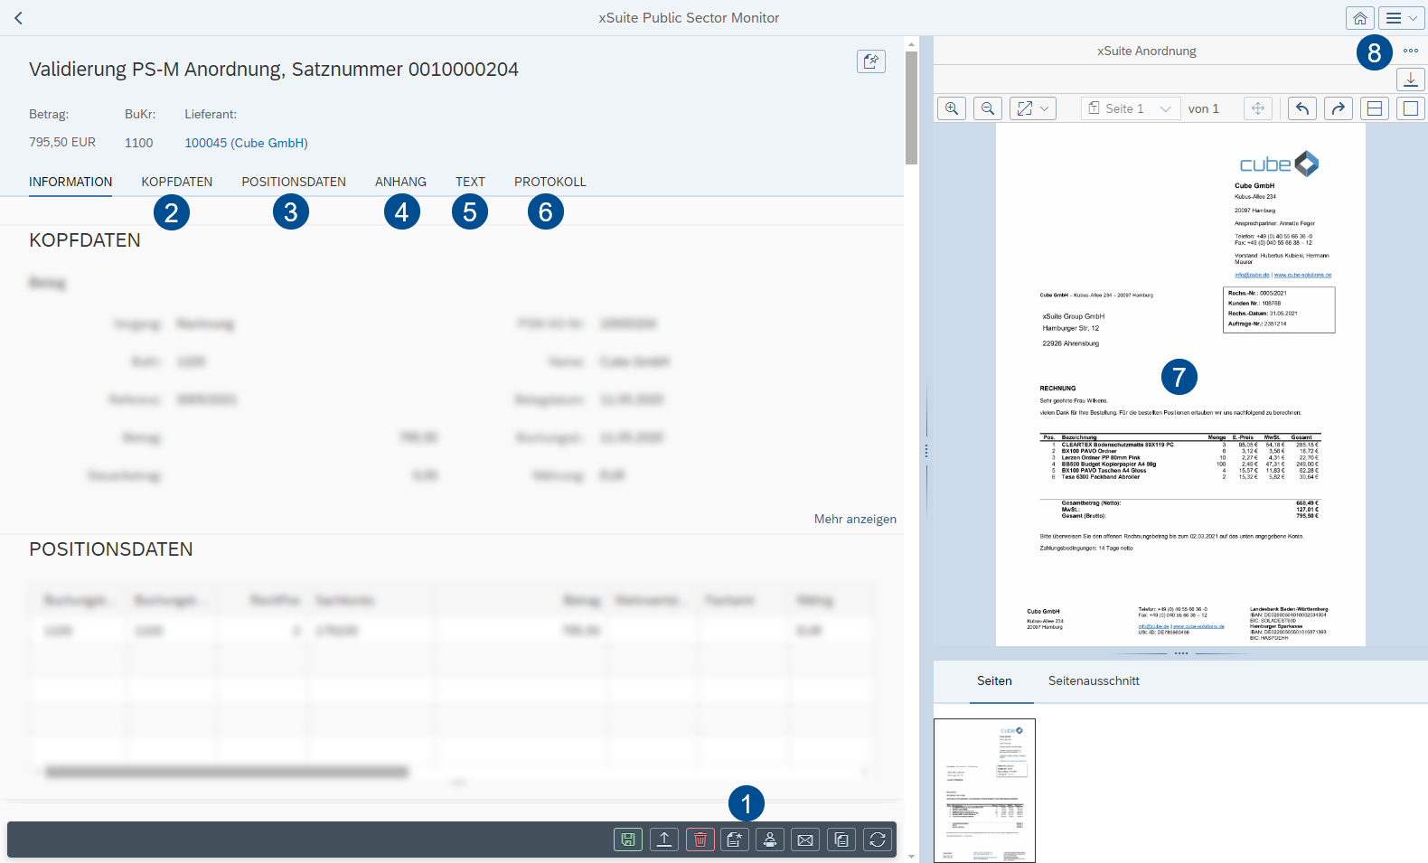Select the page 1 thumbnail preview
This screenshot has height=863, width=1428.
click(984, 790)
